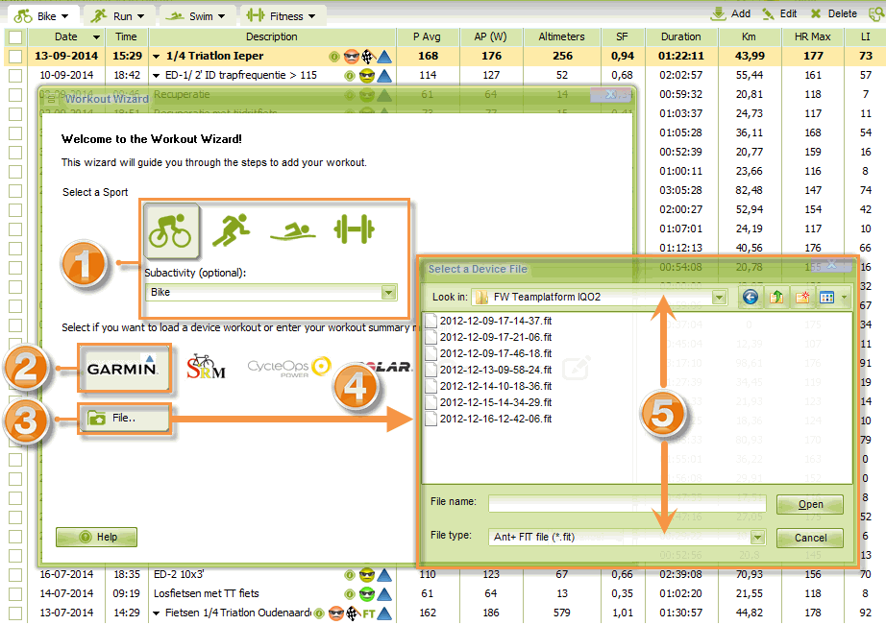This screenshot has width=886, height=625.
Task: Check the 10-09-2014 workout row checkbox
Action: click(x=14, y=75)
